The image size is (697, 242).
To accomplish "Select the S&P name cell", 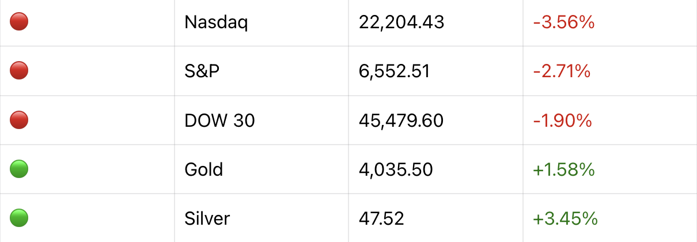I will [x=202, y=71].
